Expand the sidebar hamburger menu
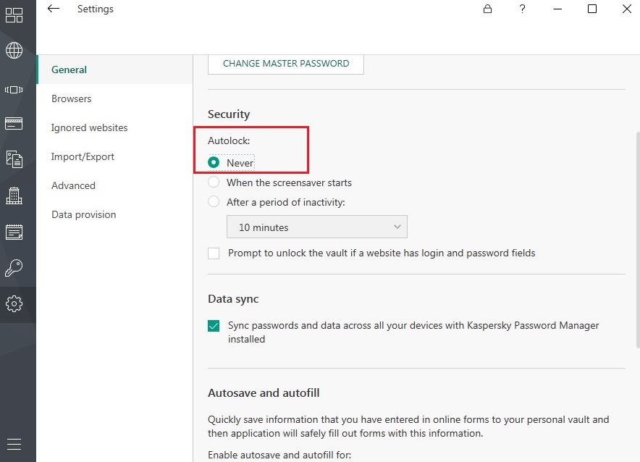This screenshot has width=640, height=462. [x=14, y=444]
